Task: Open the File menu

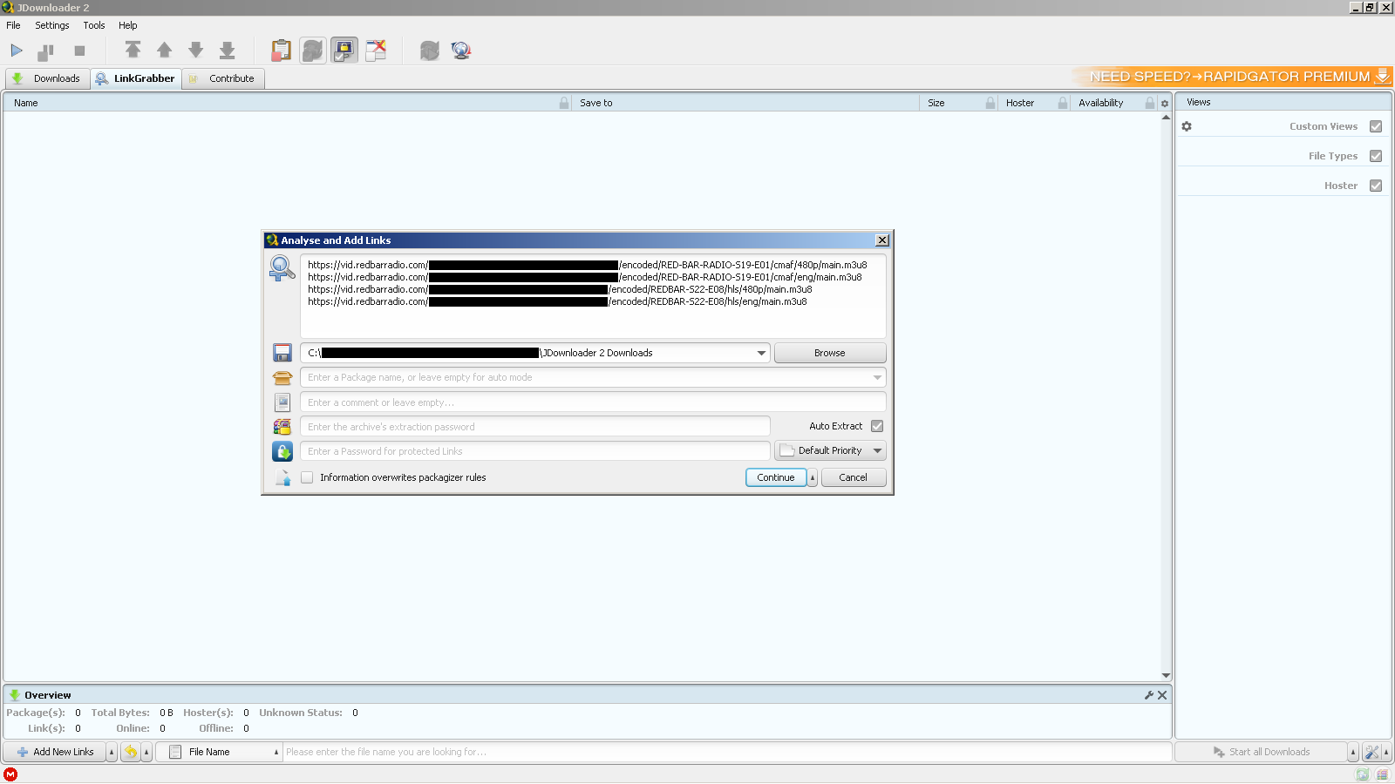Action: [13, 25]
